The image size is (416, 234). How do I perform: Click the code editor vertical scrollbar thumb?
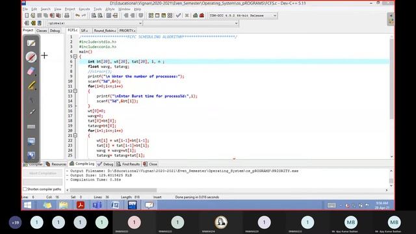coord(391,79)
